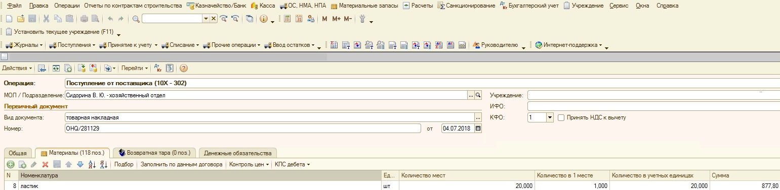
Task: Open the Перейти dropdown menu
Action: tap(135, 68)
